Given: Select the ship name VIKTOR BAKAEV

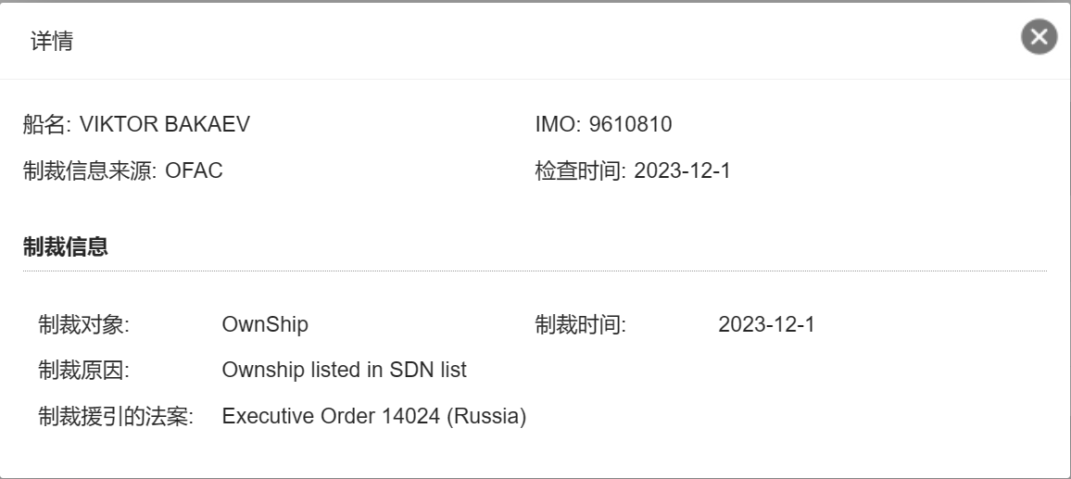Looking at the screenshot, I should (x=166, y=124).
